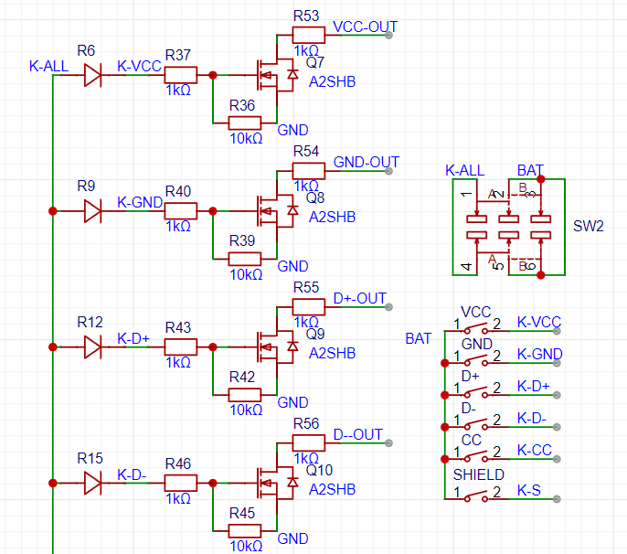Select resistor R43 body

181,346
